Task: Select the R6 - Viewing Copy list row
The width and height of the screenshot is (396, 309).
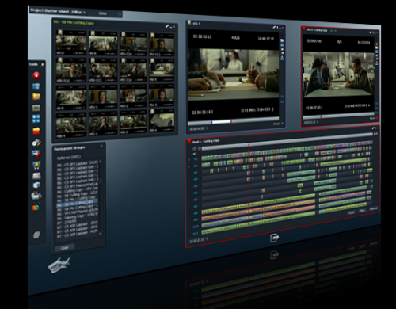Action: [78, 216]
